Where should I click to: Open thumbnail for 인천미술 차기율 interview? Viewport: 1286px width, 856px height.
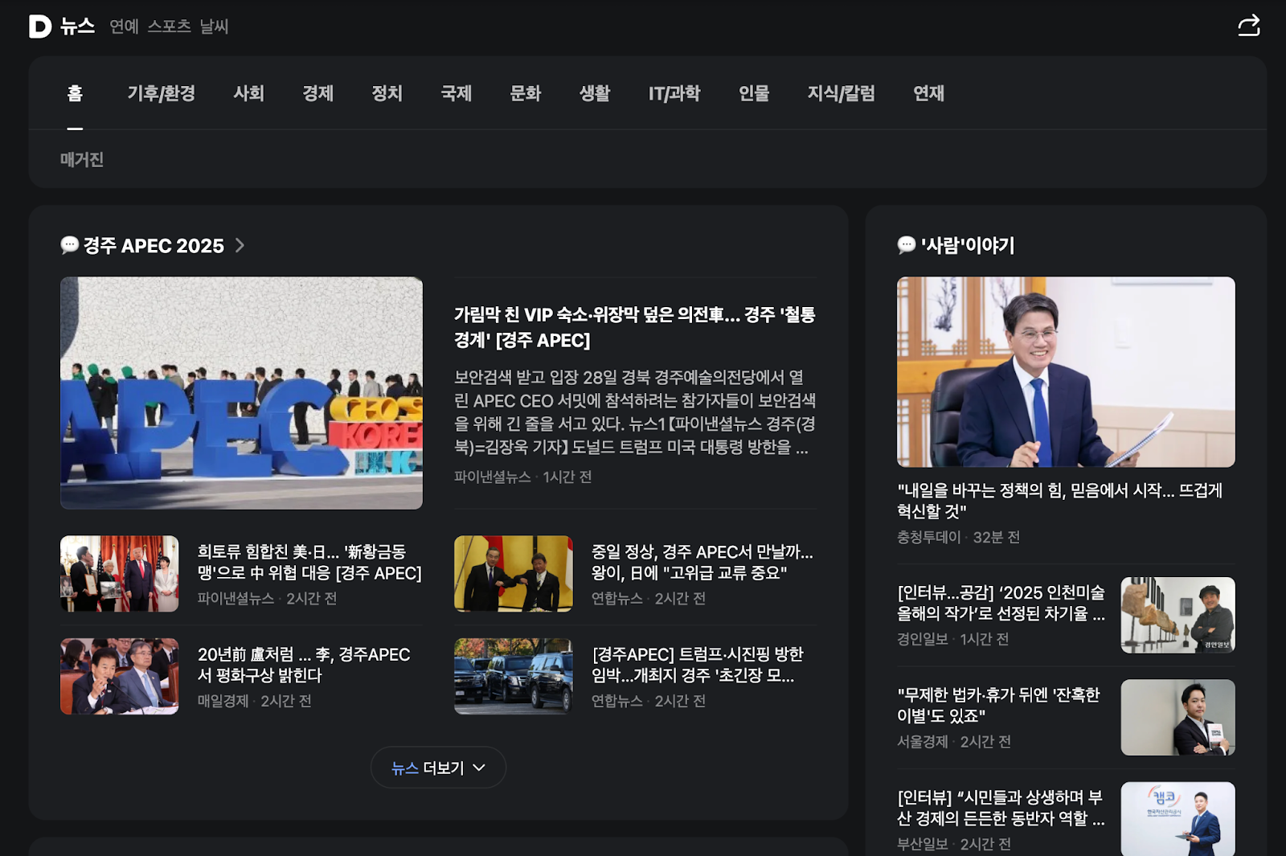1178,615
